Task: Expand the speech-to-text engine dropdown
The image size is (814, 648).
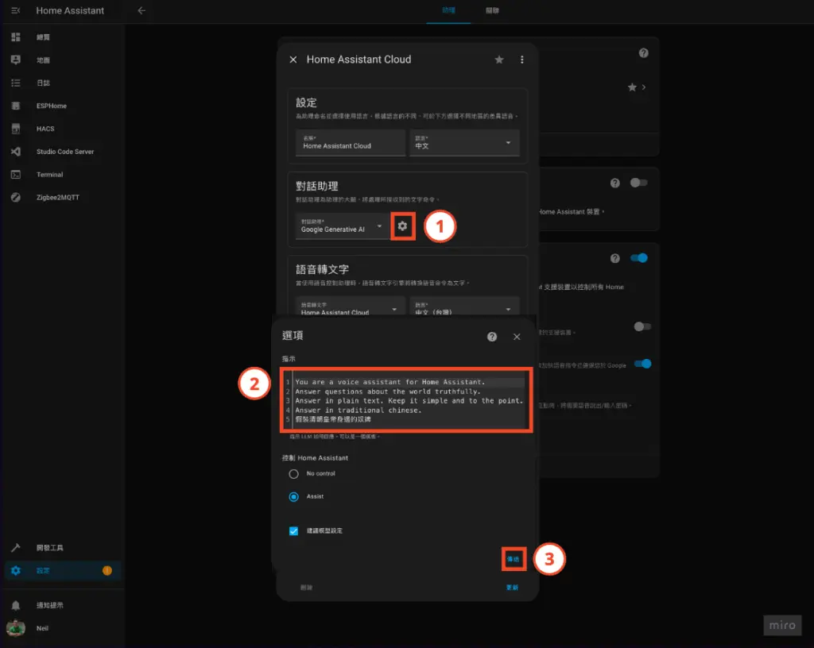Action: pos(348,309)
